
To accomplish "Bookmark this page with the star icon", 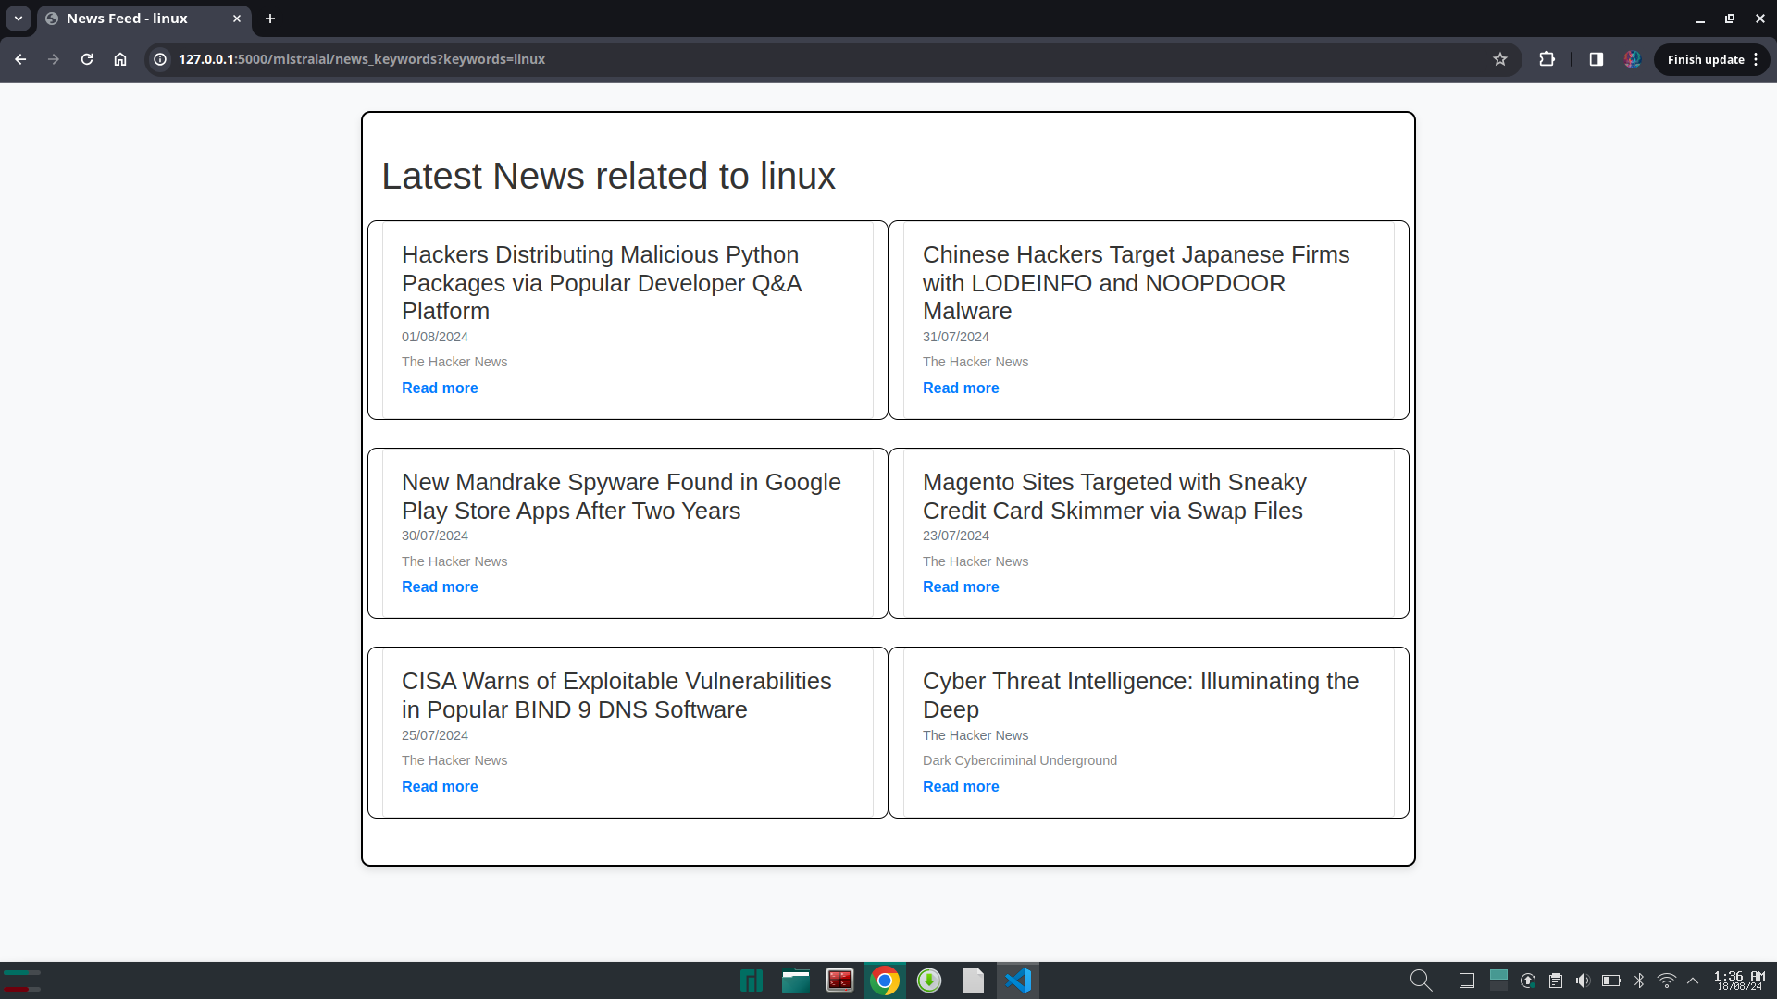I will (1500, 59).
